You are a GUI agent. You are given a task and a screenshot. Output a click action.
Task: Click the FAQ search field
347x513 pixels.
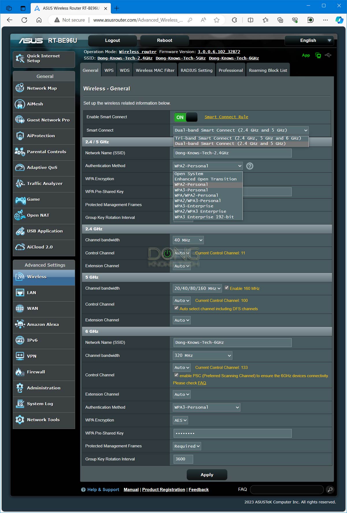pyautogui.click(x=287, y=490)
